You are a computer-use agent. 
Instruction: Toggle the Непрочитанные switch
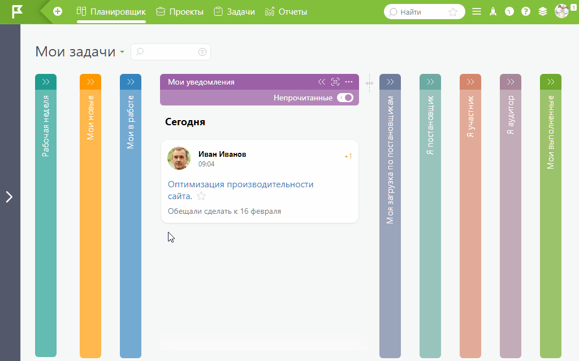pyautogui.click(x=345, y=98)
